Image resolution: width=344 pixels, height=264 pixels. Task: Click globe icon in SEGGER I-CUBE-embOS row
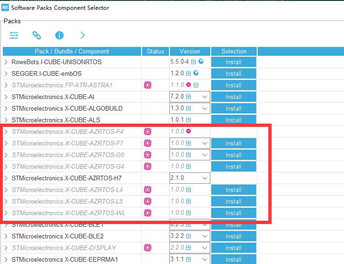[x=196, y=73]
